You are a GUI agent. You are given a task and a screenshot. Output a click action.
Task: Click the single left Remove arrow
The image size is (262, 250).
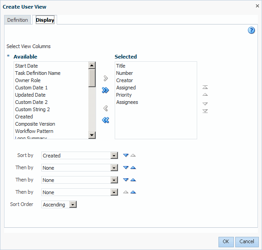pyautogui.click(x=106, y=108)
